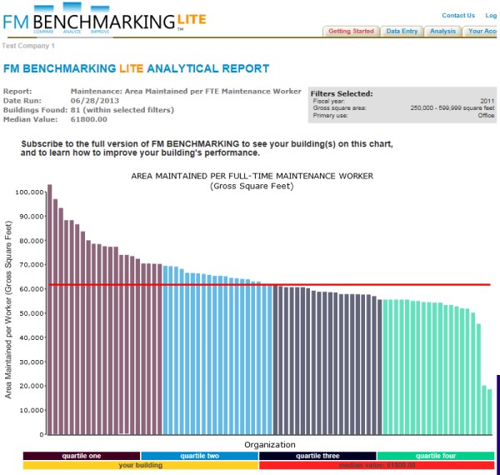500x475 pixels.
Task: Click the FM Benchmarking Lite logo
Action: pyautogui.click(x=105, y=19)
